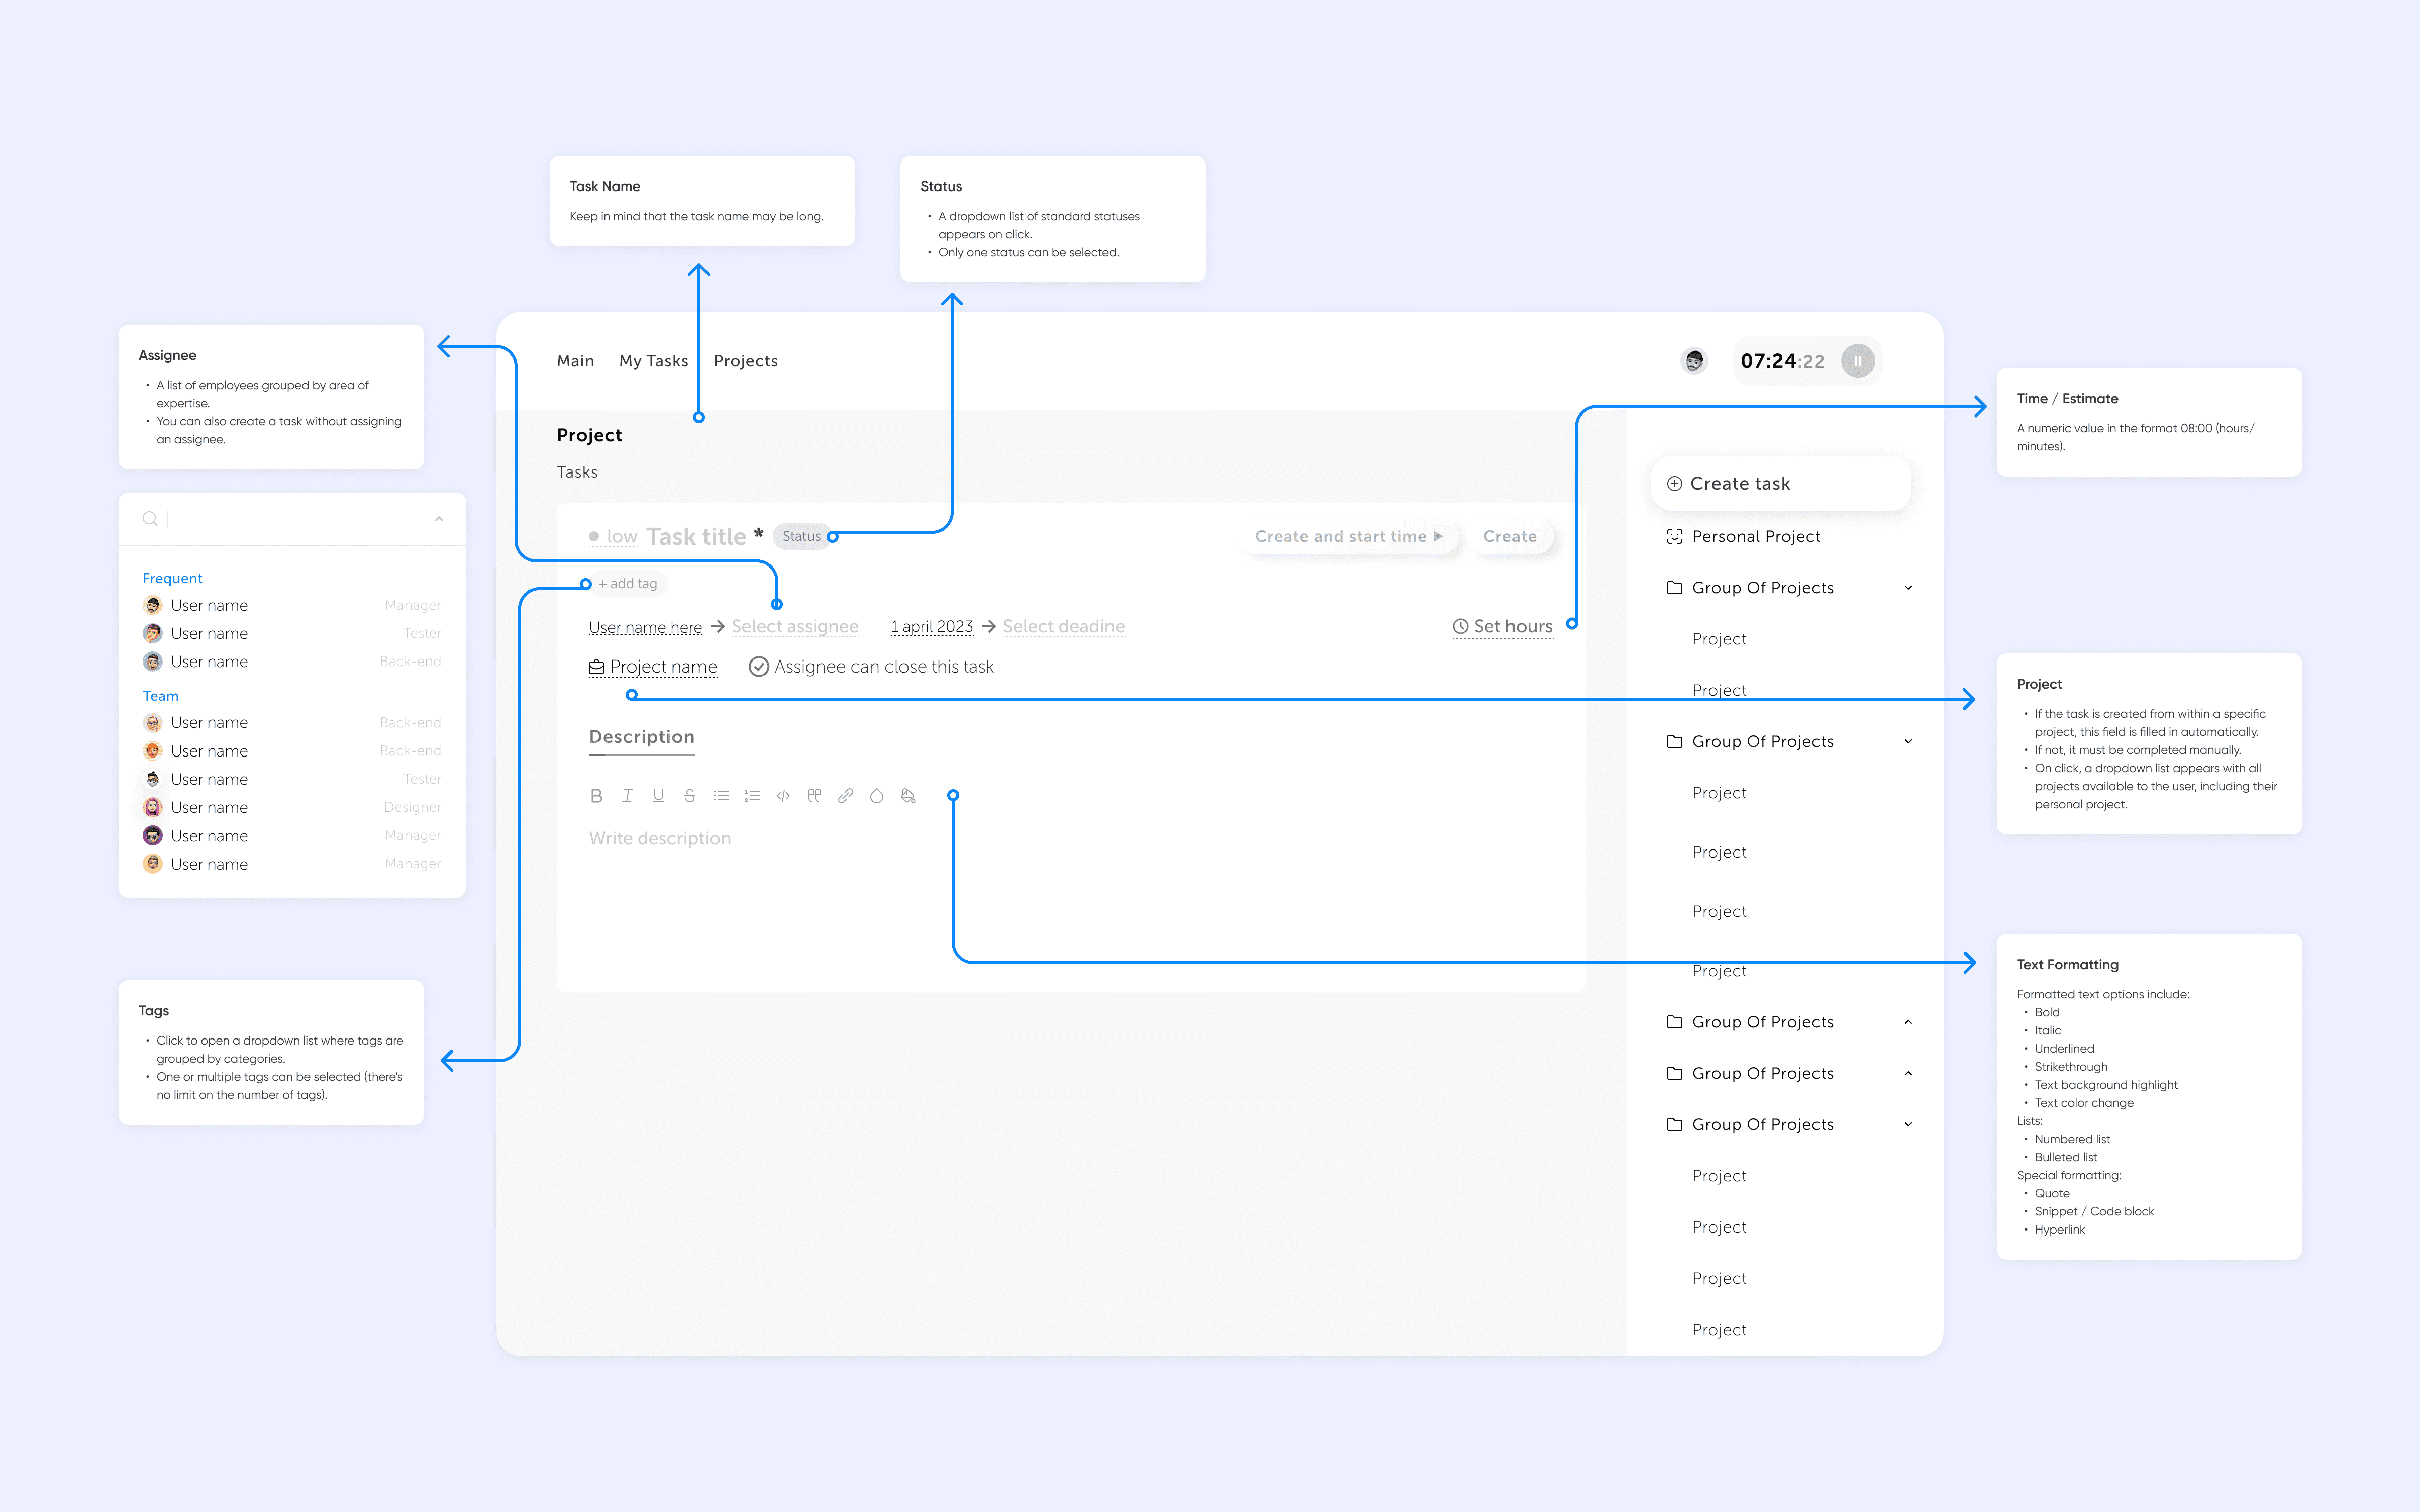This screenshot has height=1512, width=2420.
Task: Open text background highlight bucket
Action: (907, 796)
